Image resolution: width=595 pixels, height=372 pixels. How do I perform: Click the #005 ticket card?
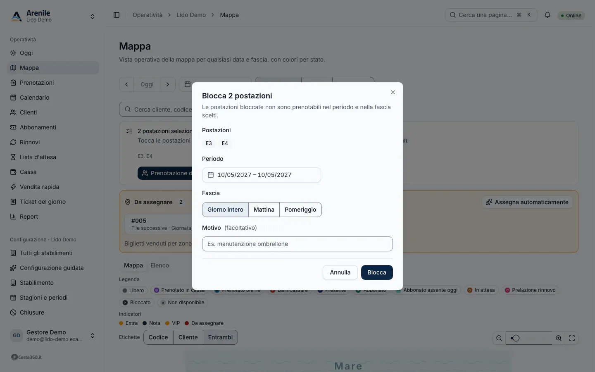(x=159, y=224)
